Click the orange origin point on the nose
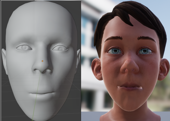 (x=42, y=61)
